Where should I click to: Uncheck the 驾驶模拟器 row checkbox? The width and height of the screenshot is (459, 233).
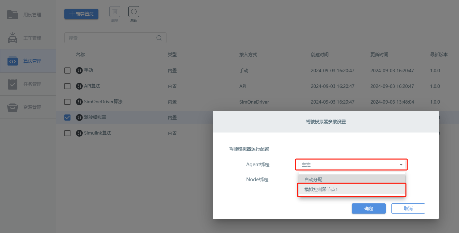pyautogui.click(x=67, y=118)
